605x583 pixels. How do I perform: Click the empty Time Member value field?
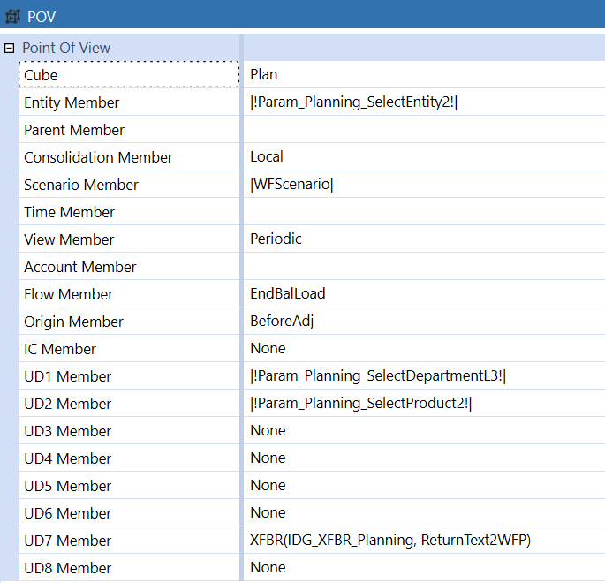point(422,212)
